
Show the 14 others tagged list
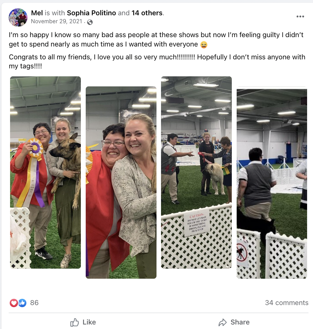pyautogui.click(x=147, y=13)
